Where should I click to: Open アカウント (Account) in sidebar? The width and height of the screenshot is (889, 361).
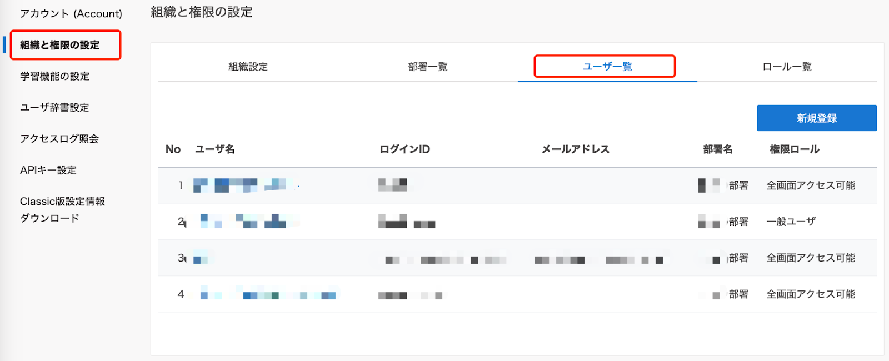coord(71,14)
